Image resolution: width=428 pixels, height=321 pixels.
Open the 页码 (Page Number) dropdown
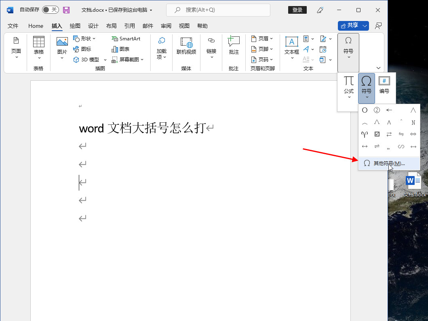[x=262, y=60]
